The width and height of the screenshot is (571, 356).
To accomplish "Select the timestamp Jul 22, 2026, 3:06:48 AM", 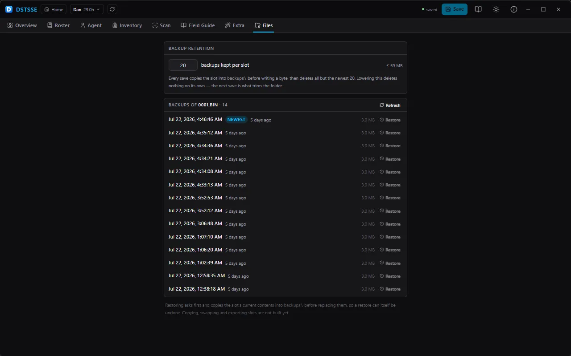I will click(x=195, y=223).
